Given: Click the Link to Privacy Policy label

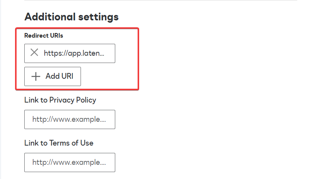Looking at the screenshot, I should click(60, 100).
